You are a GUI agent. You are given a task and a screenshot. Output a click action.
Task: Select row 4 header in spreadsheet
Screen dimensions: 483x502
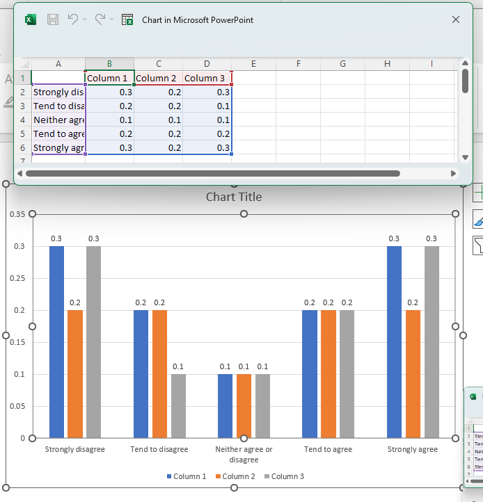(22, 120)
